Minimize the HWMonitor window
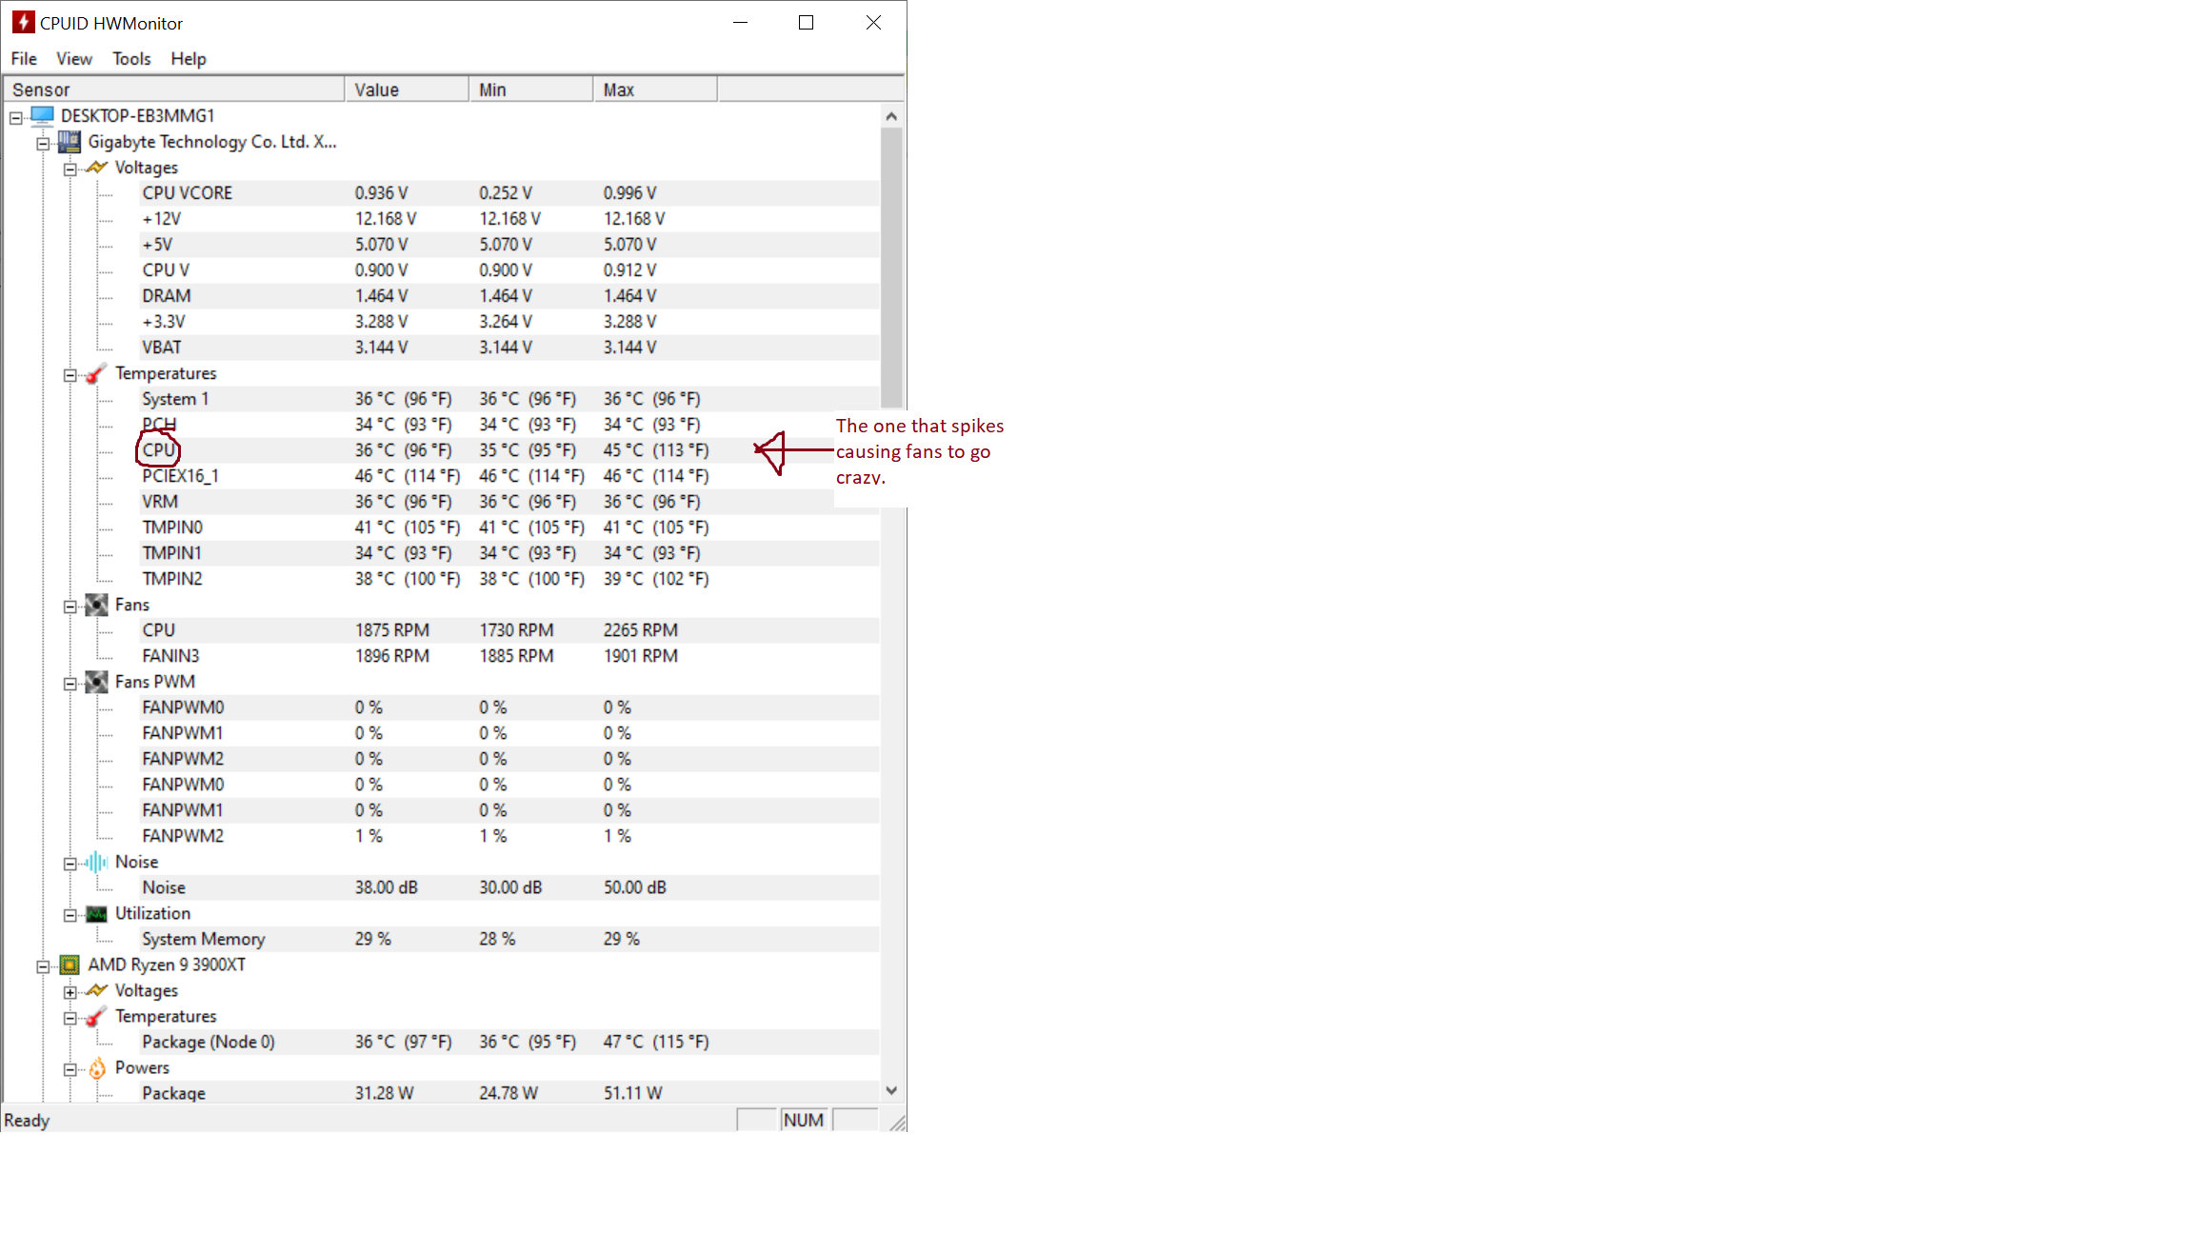2194x1234 pixels. (740, 22)
